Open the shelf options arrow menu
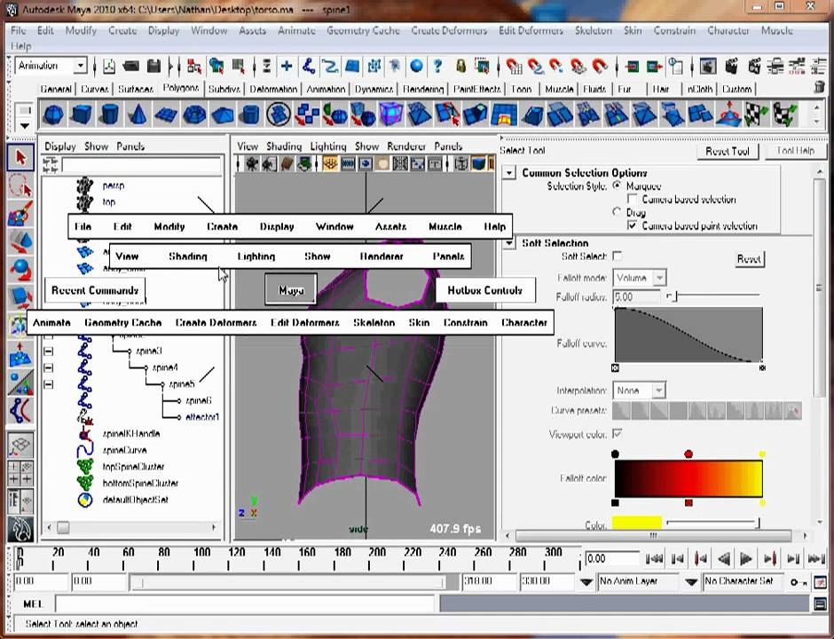The height and width of the screenshot is (639, 834). [25, 125]
